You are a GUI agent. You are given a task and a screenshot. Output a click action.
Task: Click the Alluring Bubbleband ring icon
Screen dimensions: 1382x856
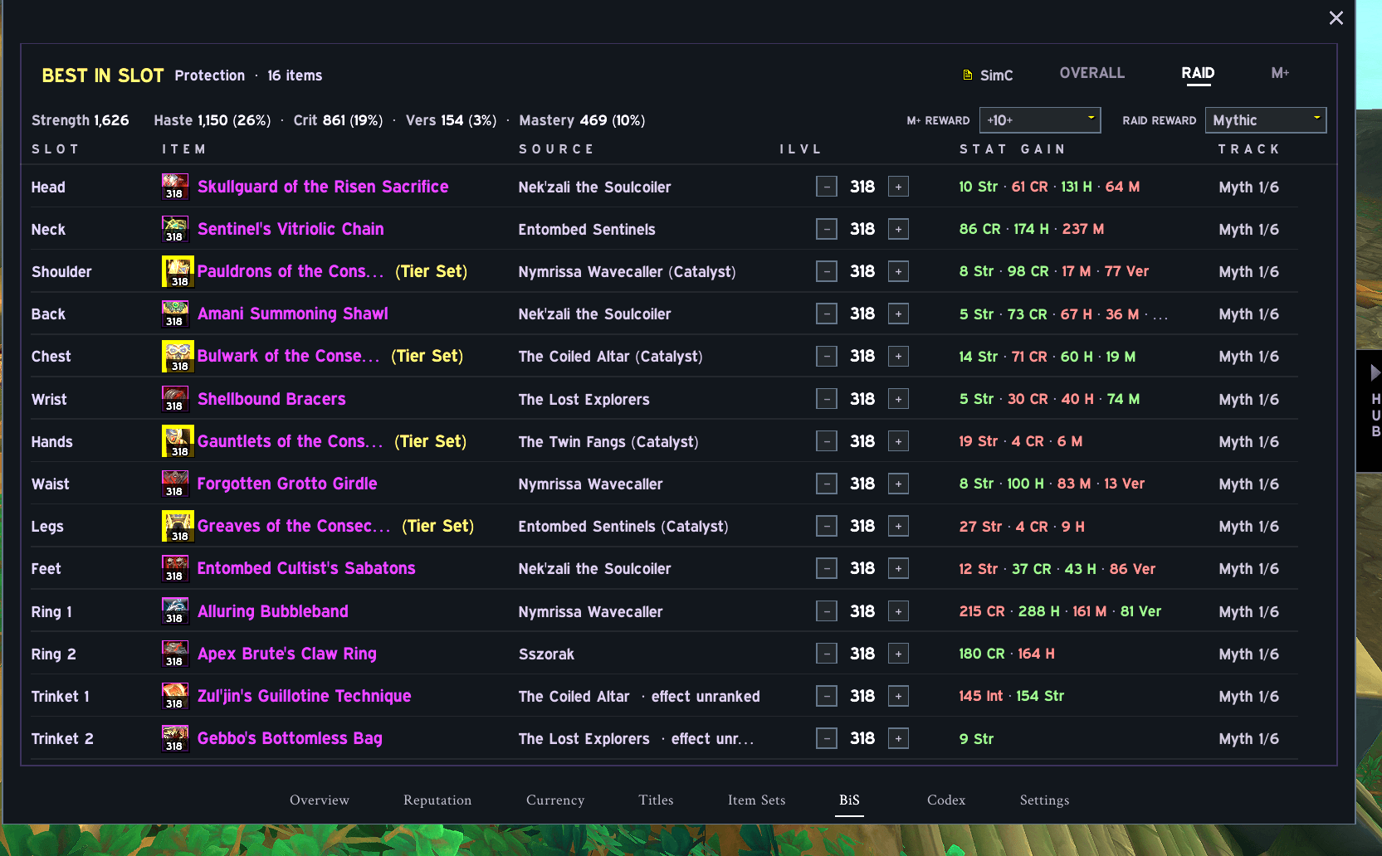point(174,611)
